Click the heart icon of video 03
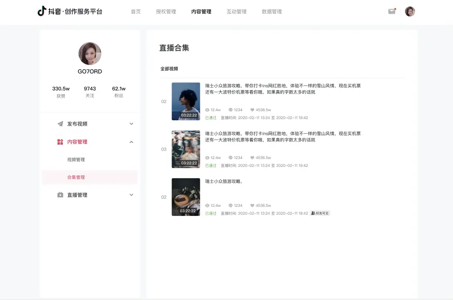 pos(252,158)
